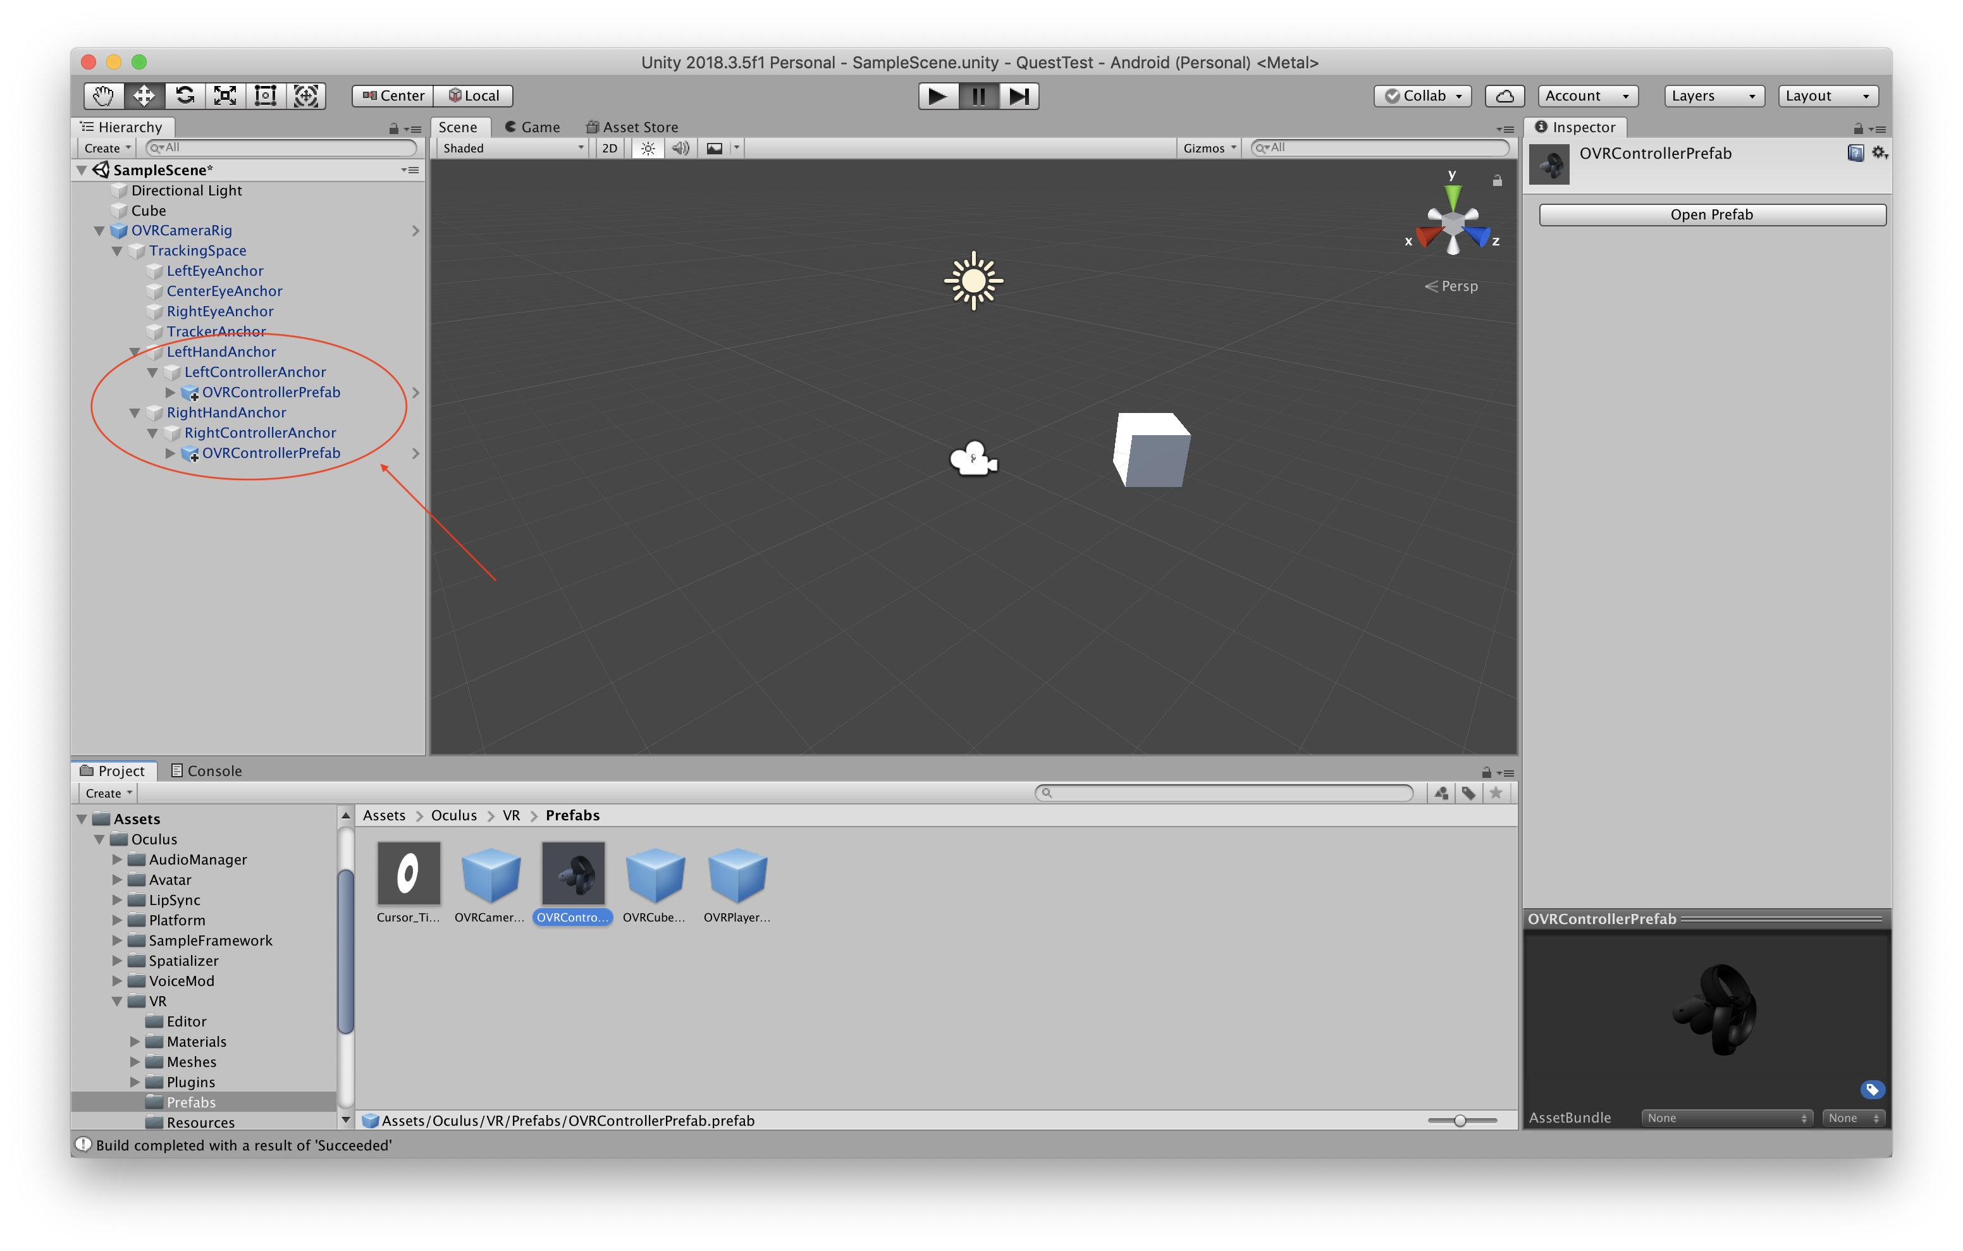Image resolution: width=1963 pixels, height=1251 pixels.
Task: Collapse the OVRCameraRig tree node
Action: point(99,231)
